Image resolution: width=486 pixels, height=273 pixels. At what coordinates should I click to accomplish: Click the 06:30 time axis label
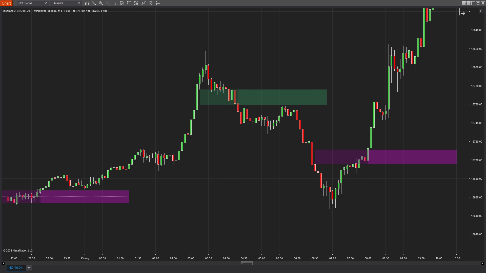click(315, 258)
